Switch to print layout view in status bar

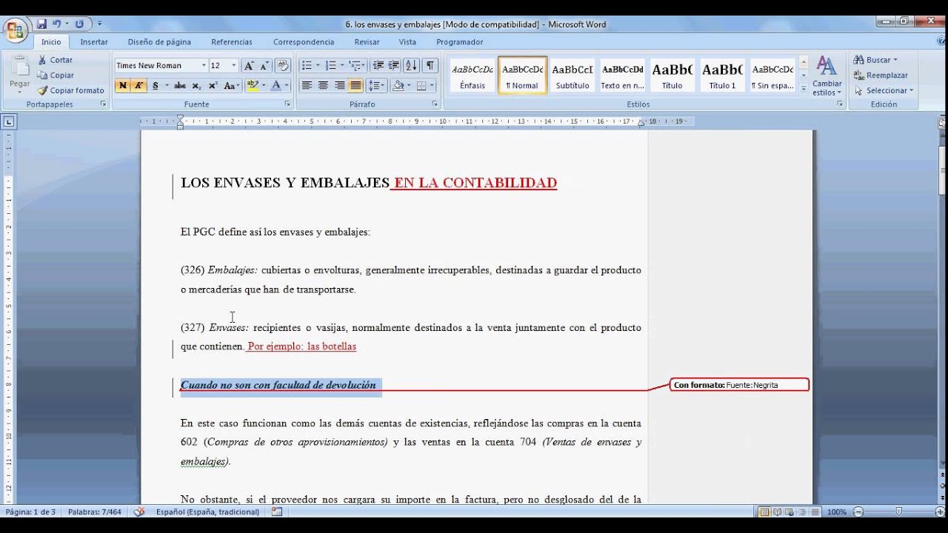coord(764,512)
